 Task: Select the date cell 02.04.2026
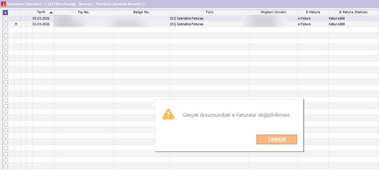pyautogui.click(x=43, y=24)
